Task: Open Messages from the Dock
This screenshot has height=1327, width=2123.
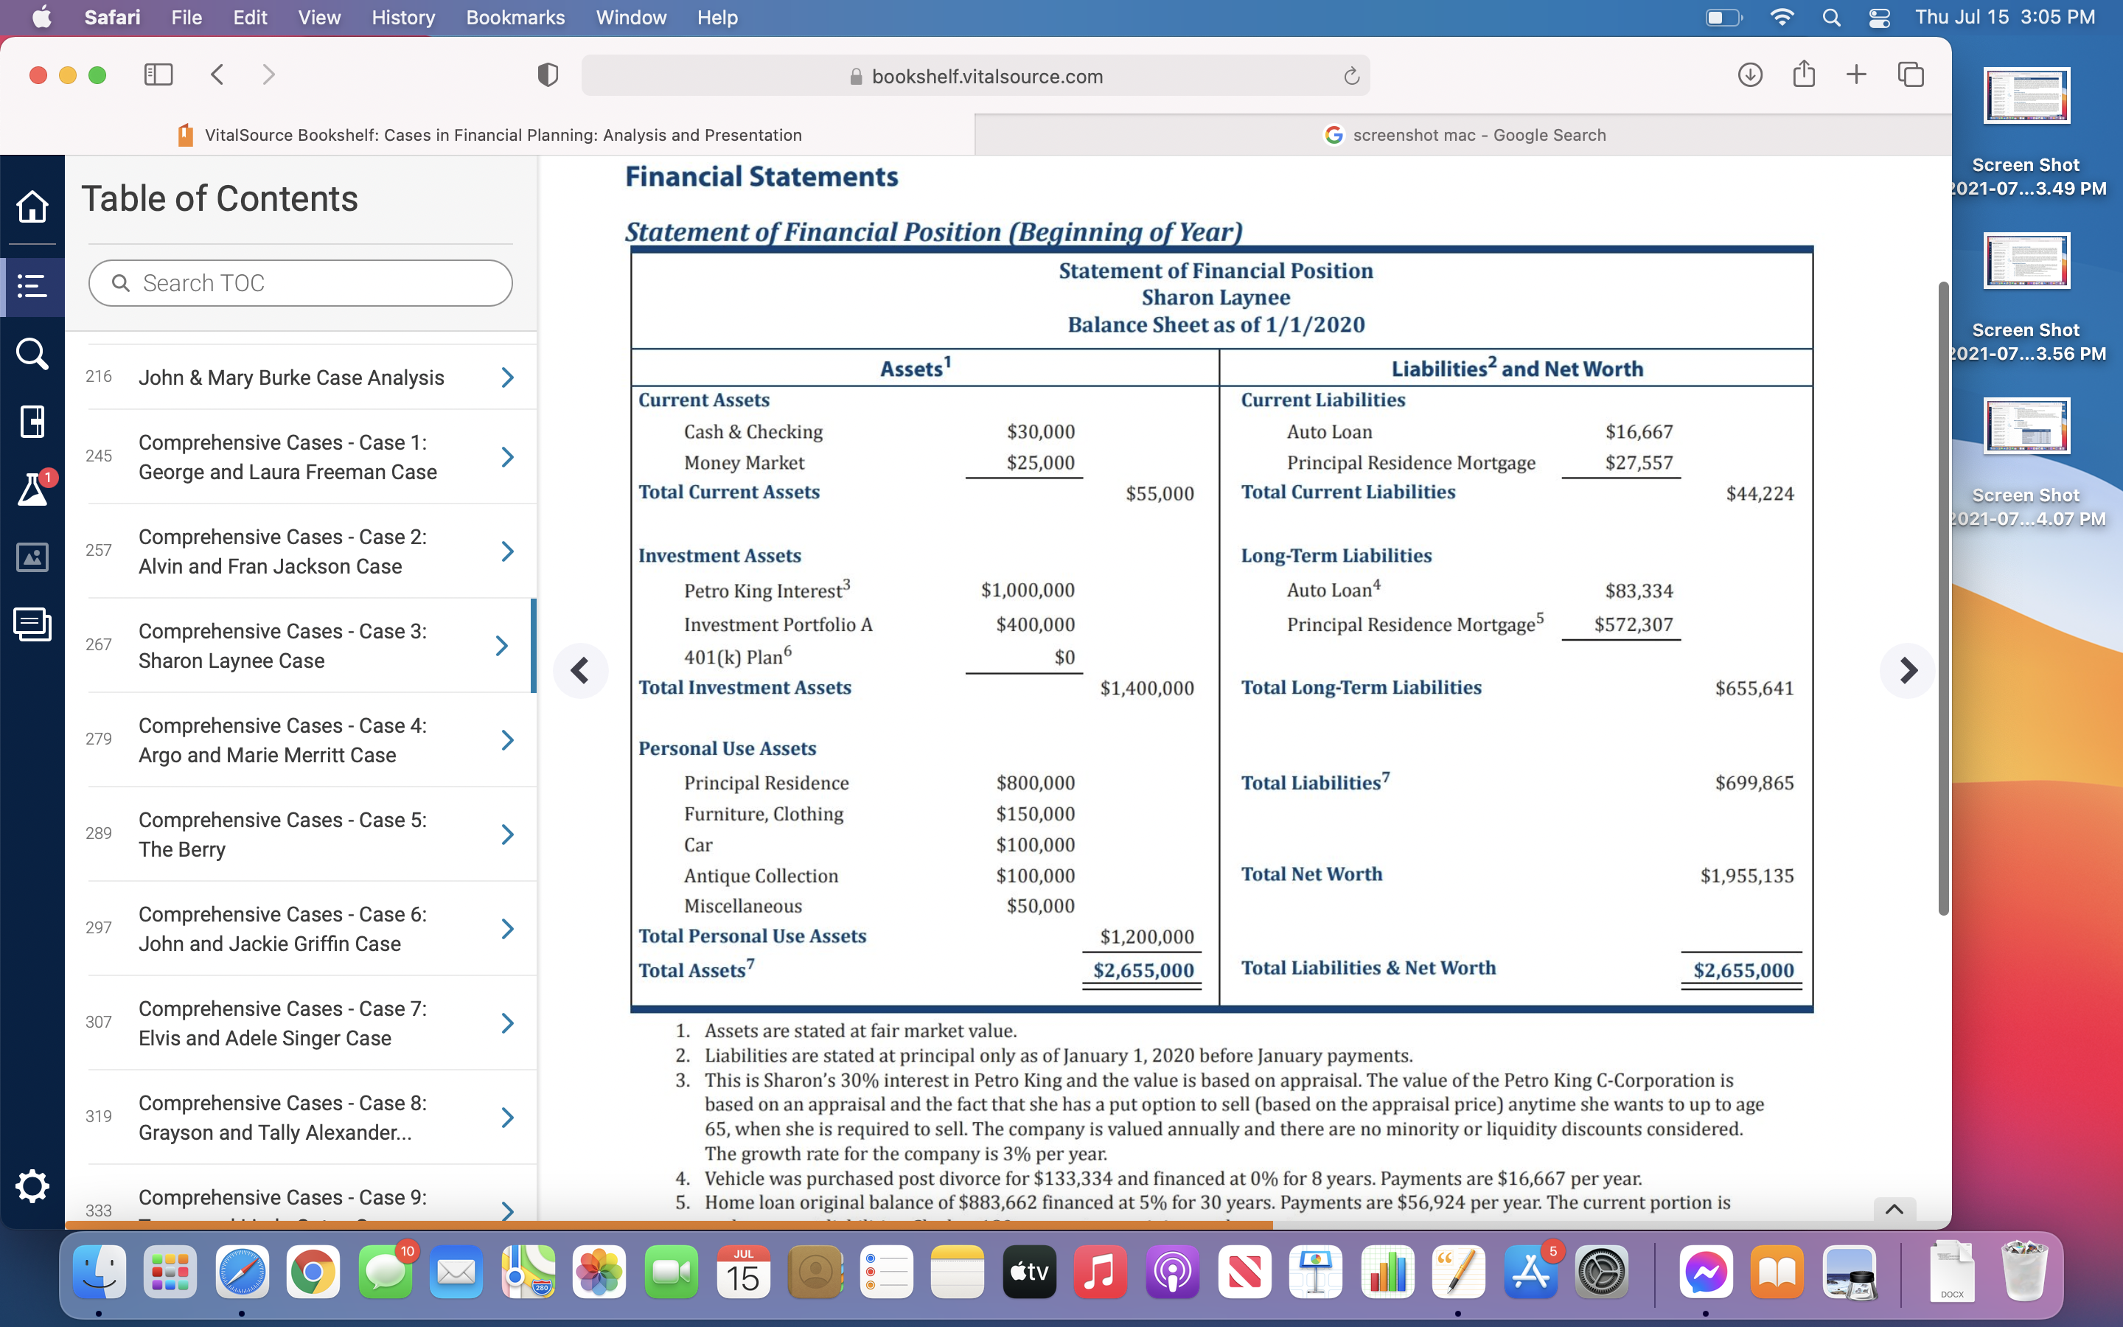Action: pos(385,1271)
